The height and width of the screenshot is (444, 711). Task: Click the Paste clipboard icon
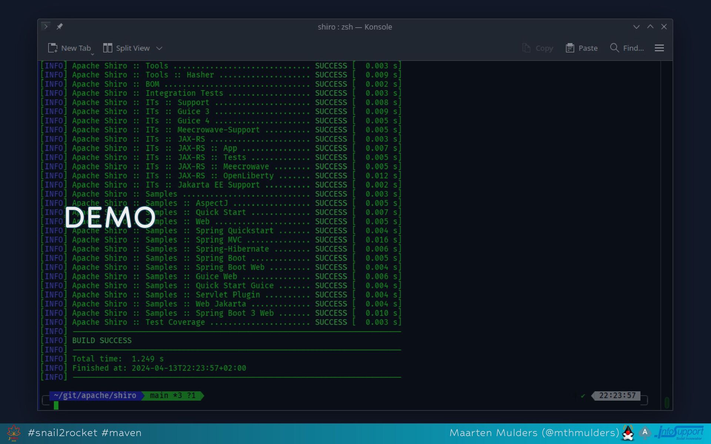coord(570,48)
